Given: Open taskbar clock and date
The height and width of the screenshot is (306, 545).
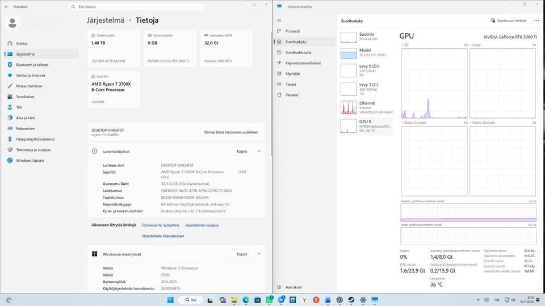Looking at the screenshot, I should pos(527,300).
